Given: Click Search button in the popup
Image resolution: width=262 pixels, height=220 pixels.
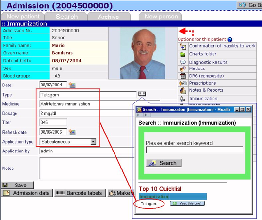Looking at the screenshot, I should [164, 163].
